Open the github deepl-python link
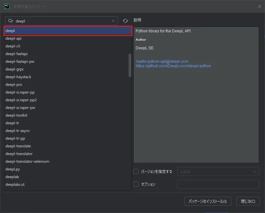 click(173, 66)
